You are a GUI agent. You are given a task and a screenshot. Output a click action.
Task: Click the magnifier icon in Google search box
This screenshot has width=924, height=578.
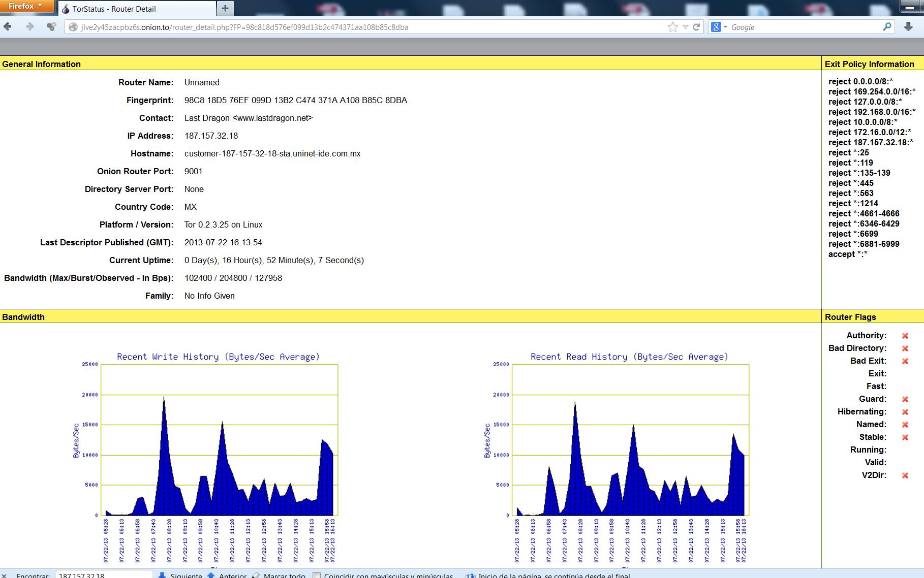(x=887, y=27)
